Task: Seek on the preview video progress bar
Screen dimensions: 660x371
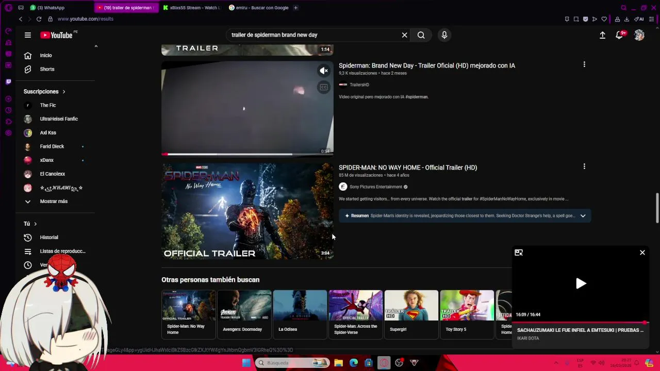Action: (247, 154)
